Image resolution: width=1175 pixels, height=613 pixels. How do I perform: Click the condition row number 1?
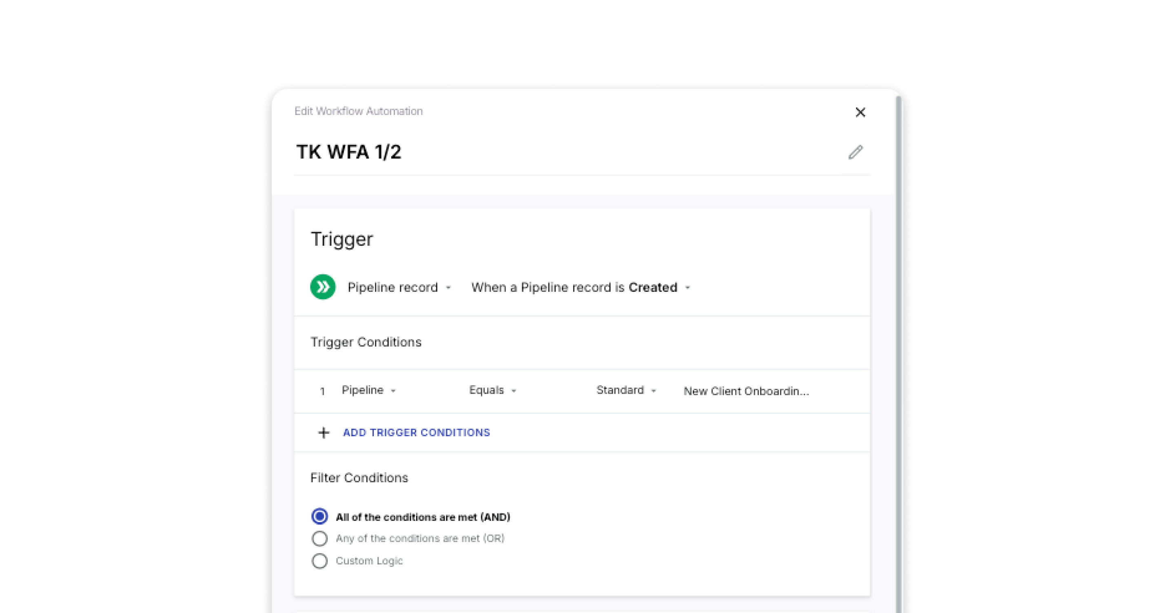322,392
